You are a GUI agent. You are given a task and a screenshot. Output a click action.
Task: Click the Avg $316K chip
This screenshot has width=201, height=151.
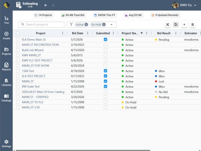point(133,15)
